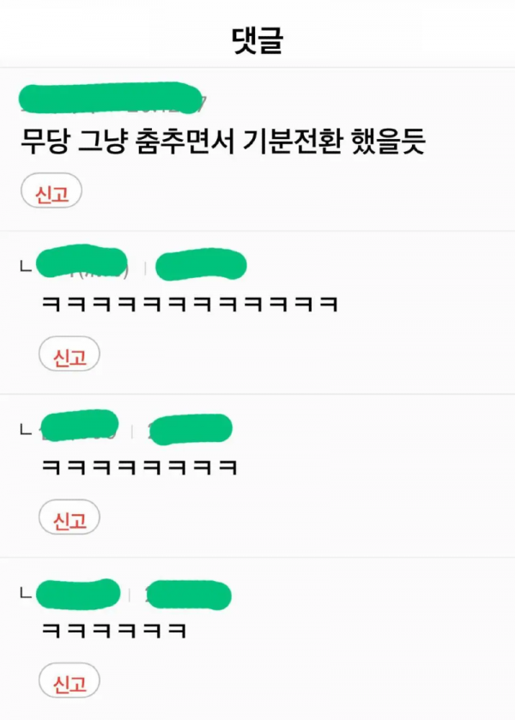Image resolution: width=515 pixels, height=720 pixels.
Task: Click hidden timestamp of the twelve-ㅋ reply
Action: pos(201,264)
